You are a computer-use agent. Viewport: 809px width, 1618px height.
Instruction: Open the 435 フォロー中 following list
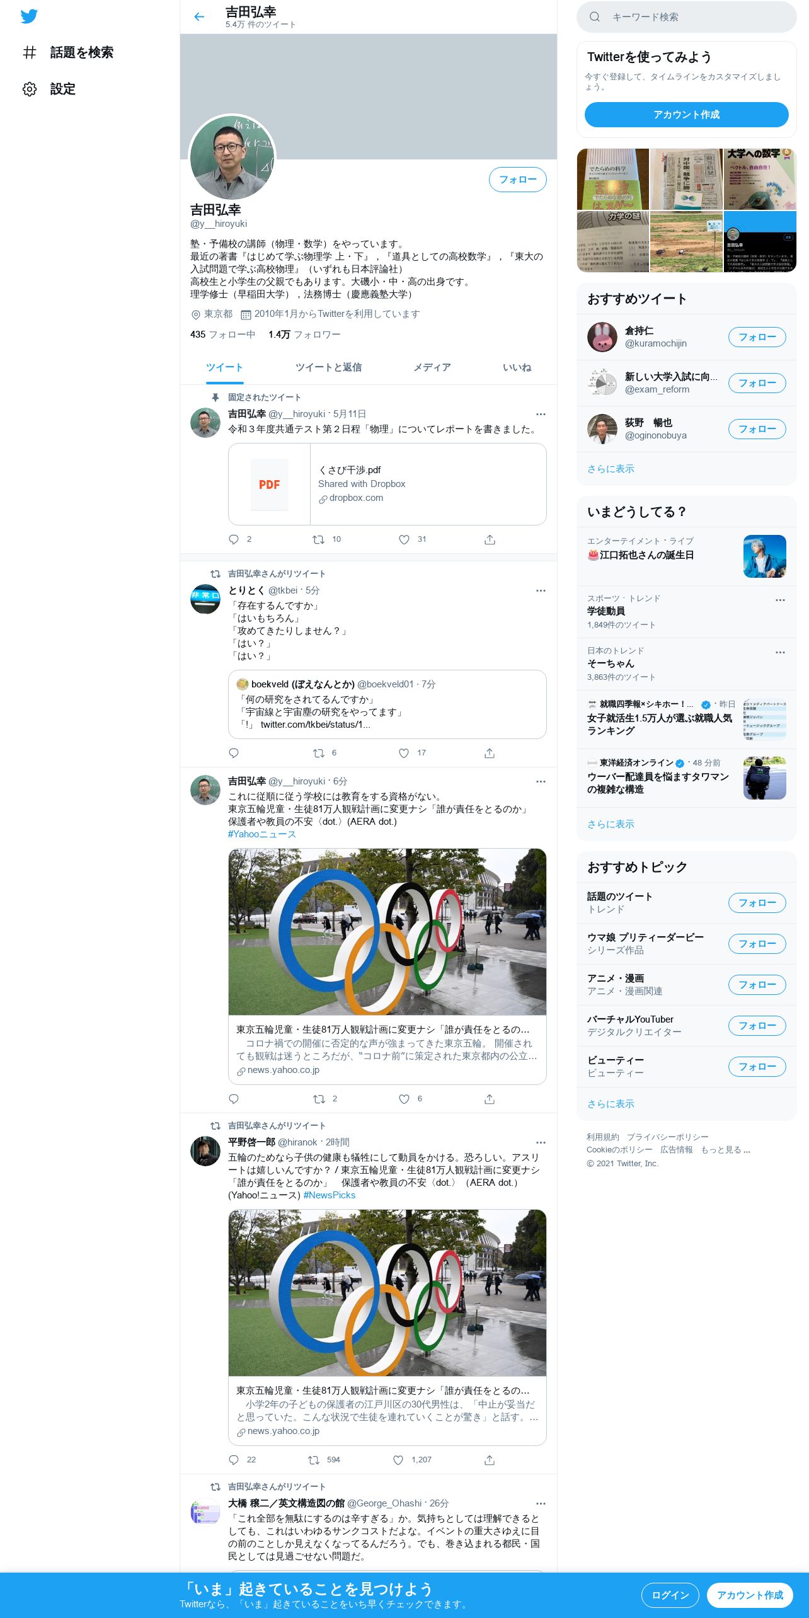tap(222, 335)
